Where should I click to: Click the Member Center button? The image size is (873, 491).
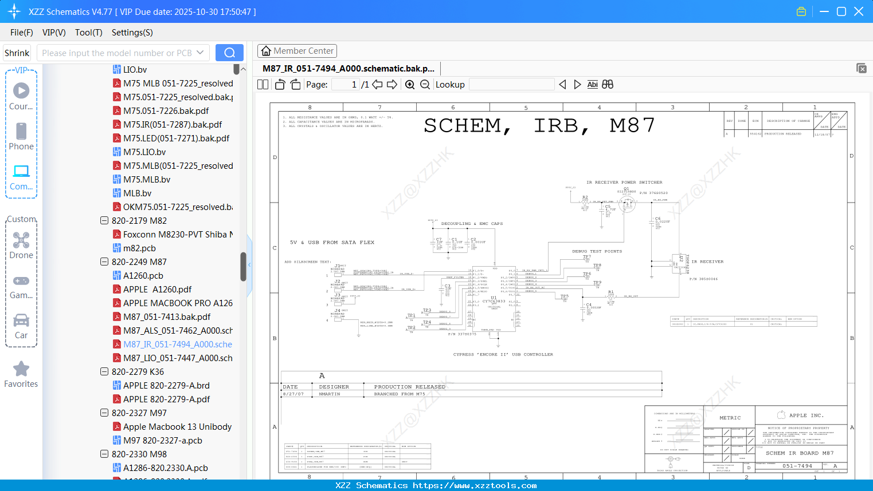pos(297,51)
